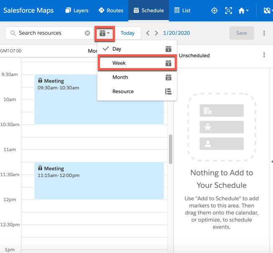Viewport: 273px width, 253px height.
Task: Click the lock icon on 11:15am Meeting
Action: 40,168
